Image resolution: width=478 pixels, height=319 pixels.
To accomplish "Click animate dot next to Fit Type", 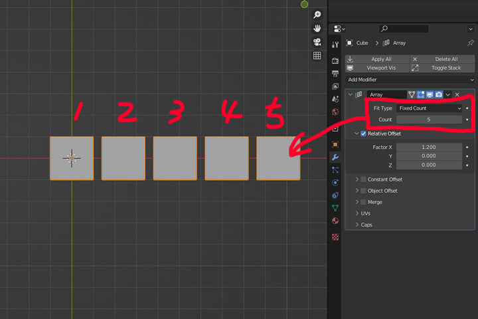I will [x=467, y=108].
